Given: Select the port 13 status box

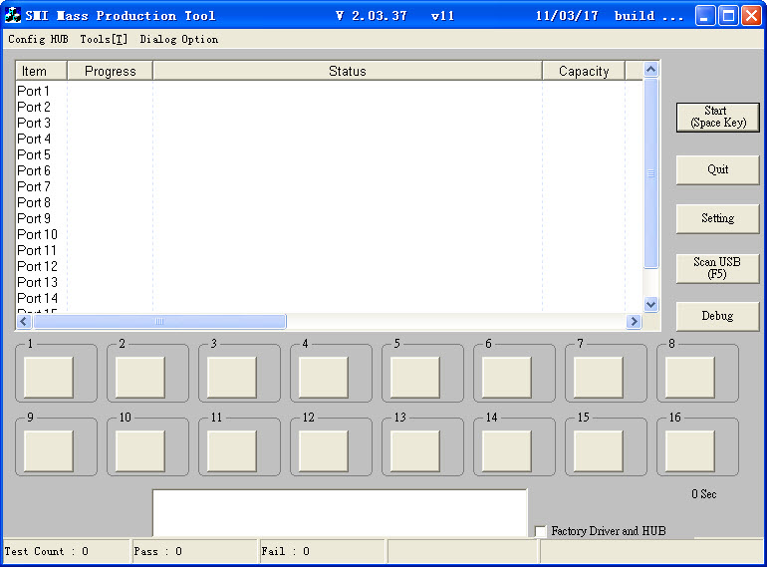Looking at the screenshot, I should 415,450.
